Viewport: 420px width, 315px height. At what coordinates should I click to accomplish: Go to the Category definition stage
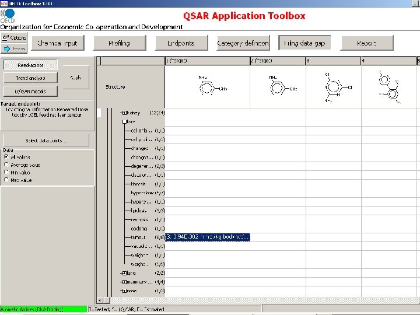tap(243, 43)
